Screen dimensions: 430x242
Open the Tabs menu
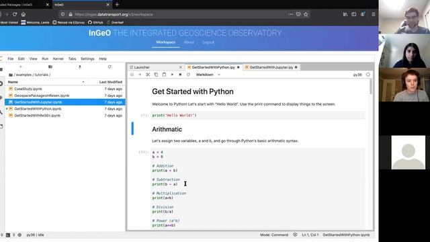click(72, 58)
